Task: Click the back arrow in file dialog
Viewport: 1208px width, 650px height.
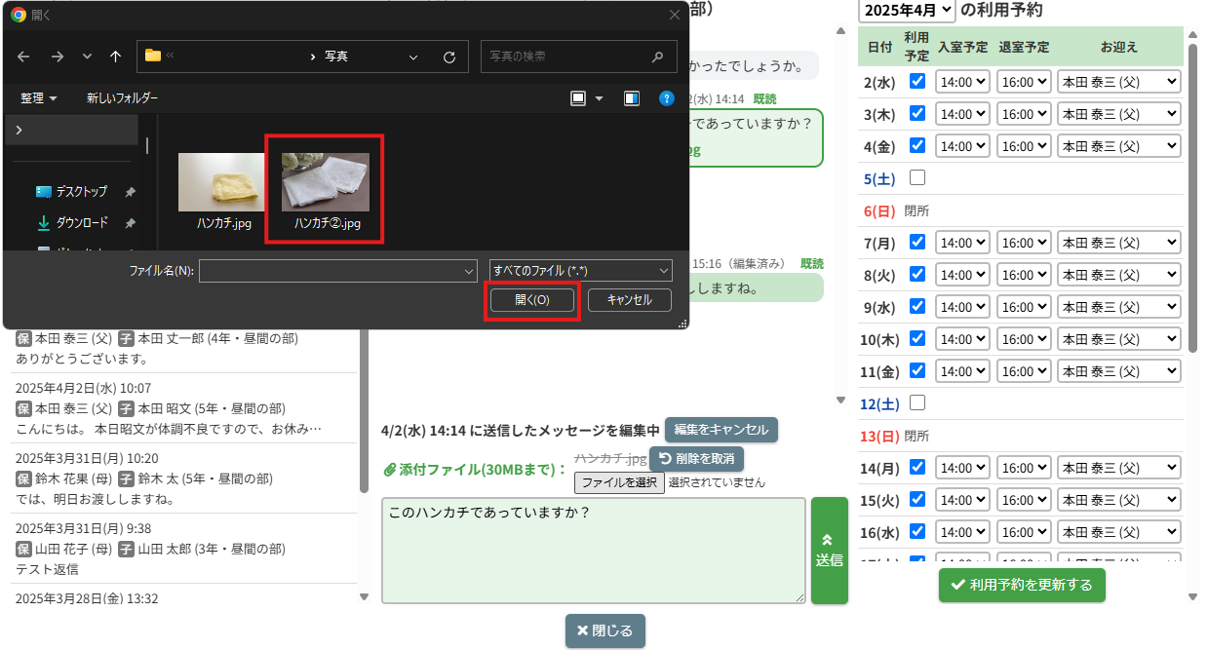Action: pos(23,57)
